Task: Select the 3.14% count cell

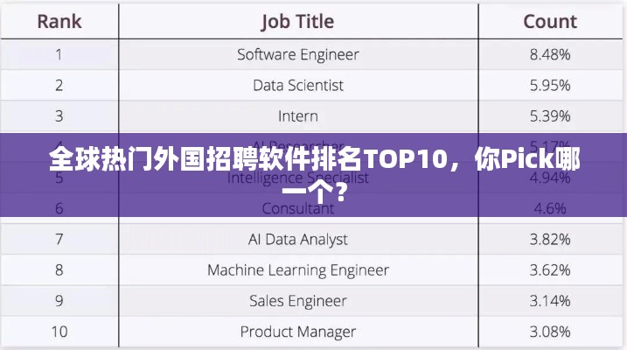Action: (550, 300)
